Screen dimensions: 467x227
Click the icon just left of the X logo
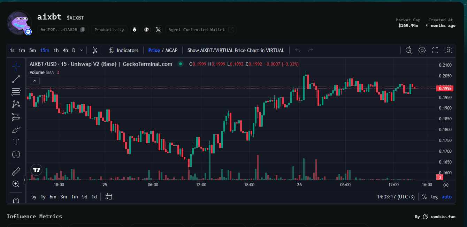pos(147,30)
